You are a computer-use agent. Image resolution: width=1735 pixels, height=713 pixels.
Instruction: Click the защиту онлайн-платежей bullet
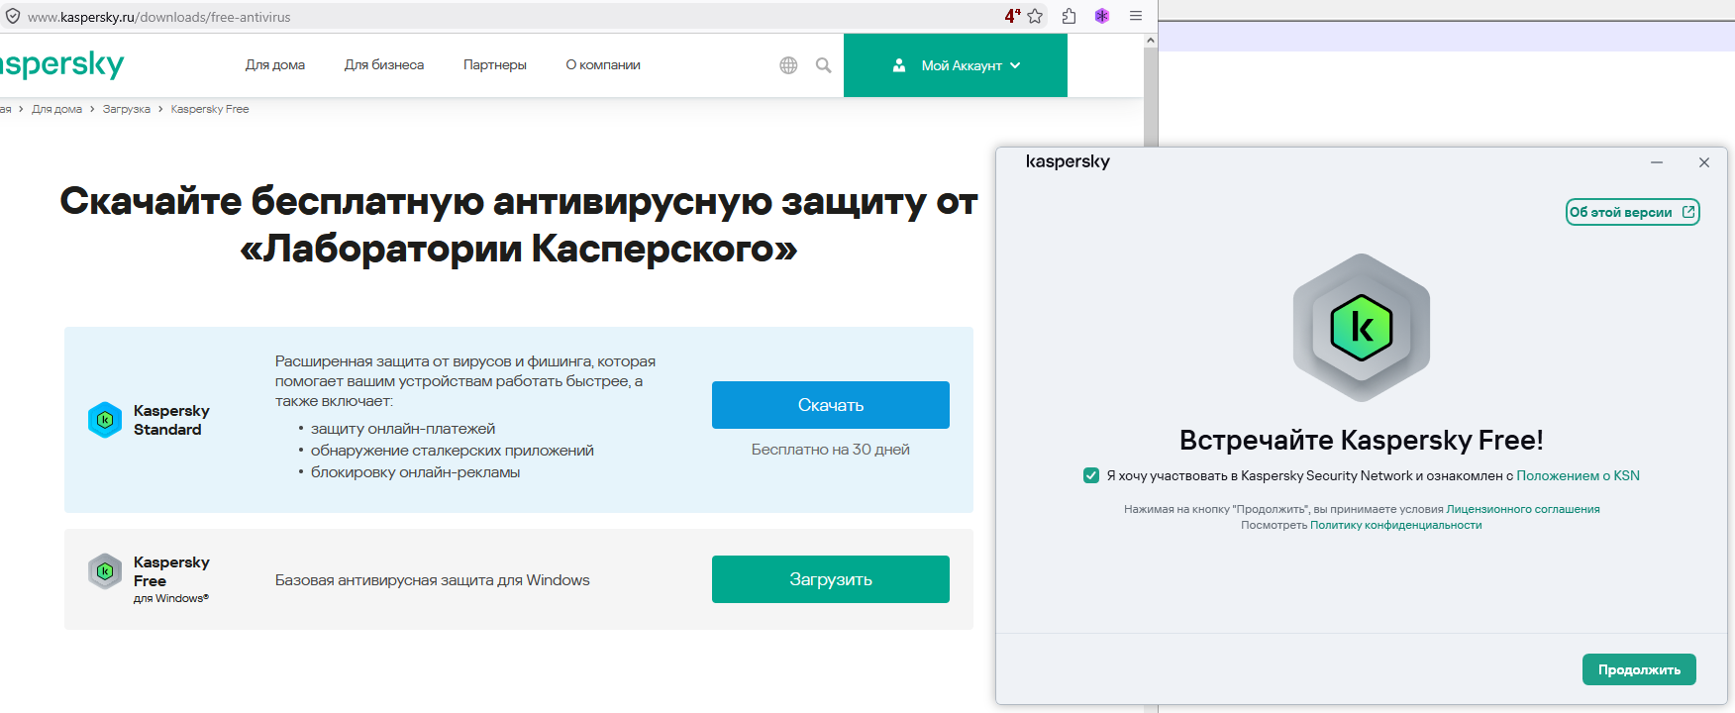pos(403,429)
